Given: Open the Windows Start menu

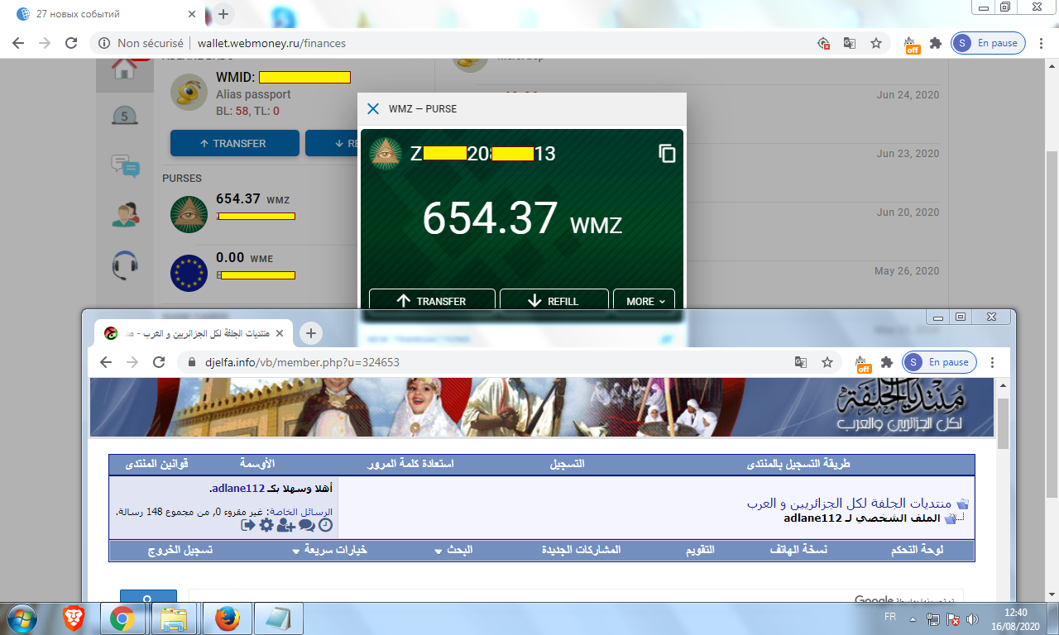Looking at the screenshot, I should [20, 618].
